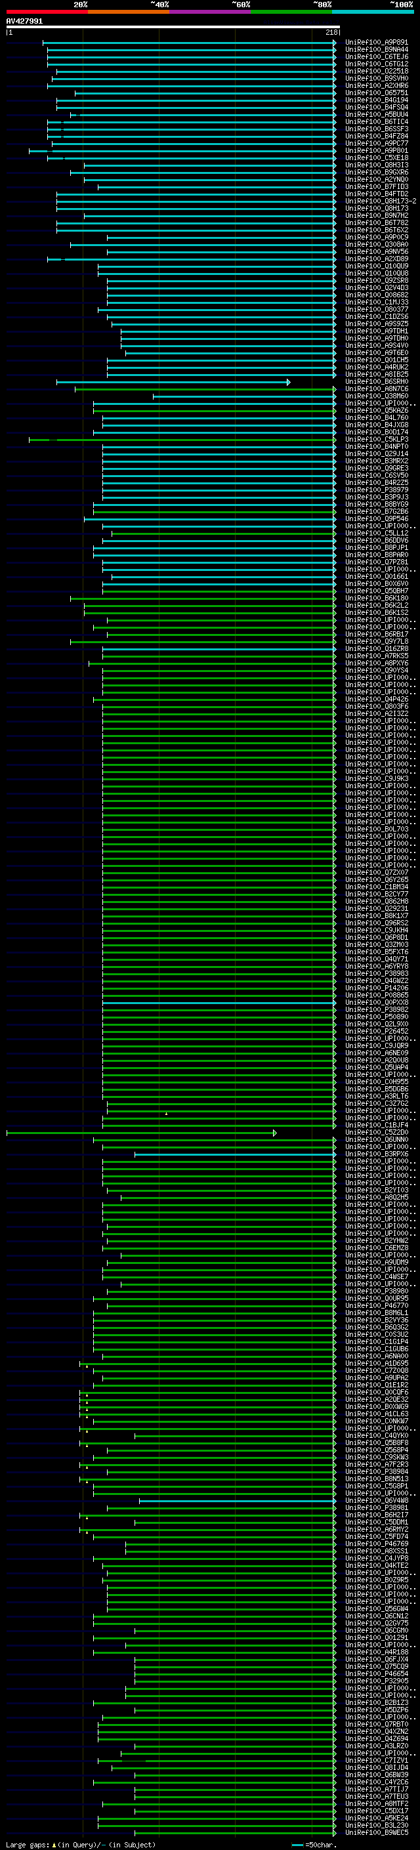Click hit UniRef100_C6SV50
The width and height of the screenshot is (420, 1850).
(x=376, y=474)
